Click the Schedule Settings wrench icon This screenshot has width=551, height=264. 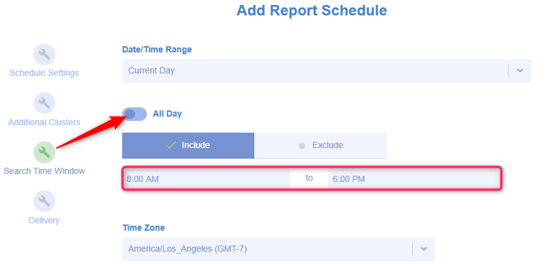(x=44, y=54)
